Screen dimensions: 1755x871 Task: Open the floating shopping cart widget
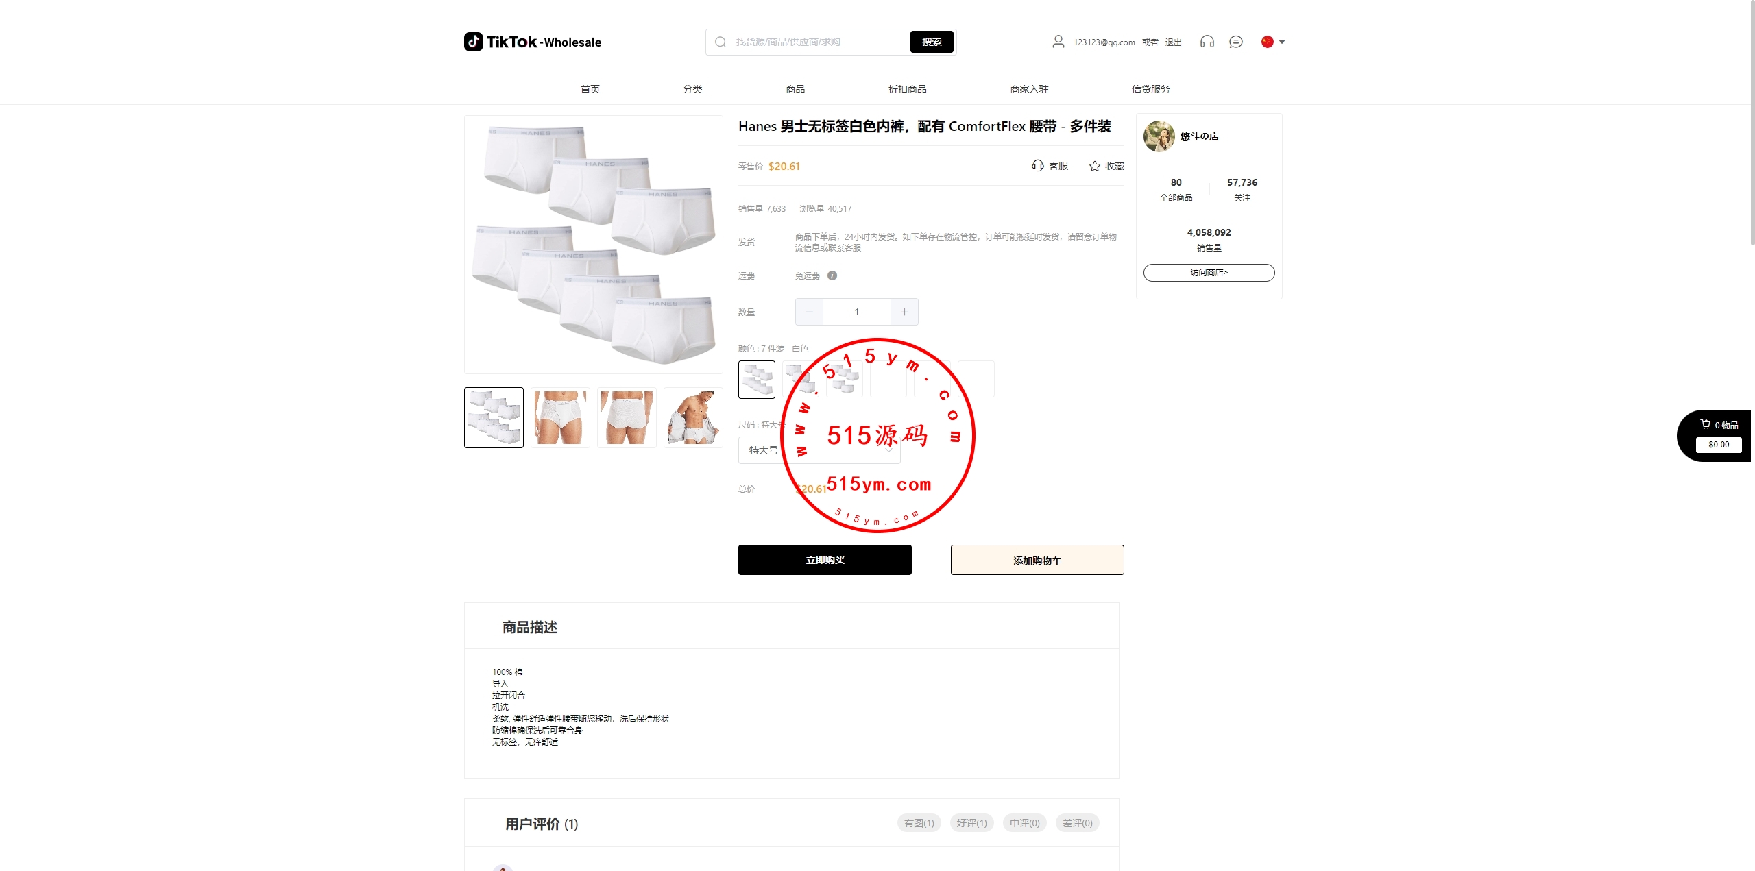click(x=1715, y=435)
